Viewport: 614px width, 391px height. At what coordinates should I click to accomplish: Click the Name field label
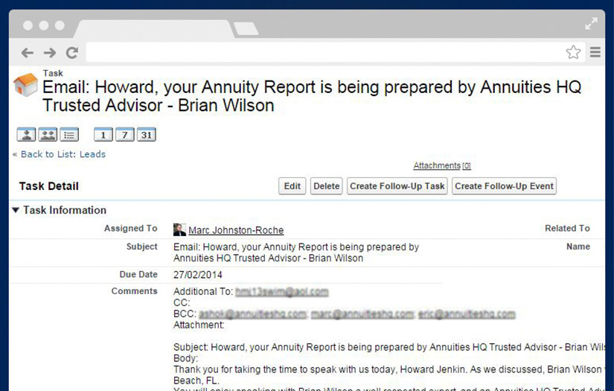click(x=578, y=247)
